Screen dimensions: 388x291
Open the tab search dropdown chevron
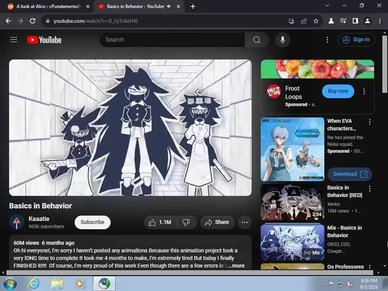(327, 5)
